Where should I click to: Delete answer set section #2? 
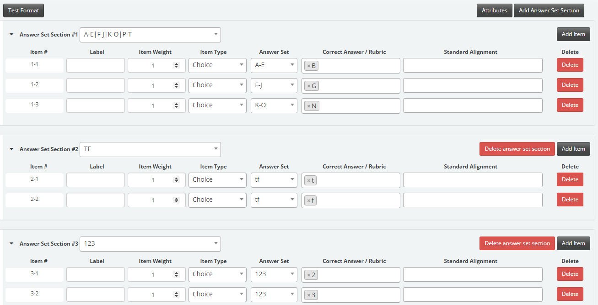pos(517,148)
